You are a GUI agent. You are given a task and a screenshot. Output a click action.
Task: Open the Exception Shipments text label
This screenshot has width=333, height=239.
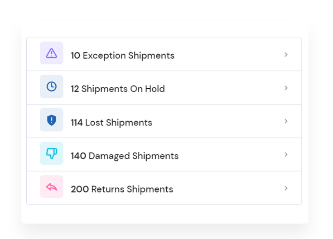129,56
